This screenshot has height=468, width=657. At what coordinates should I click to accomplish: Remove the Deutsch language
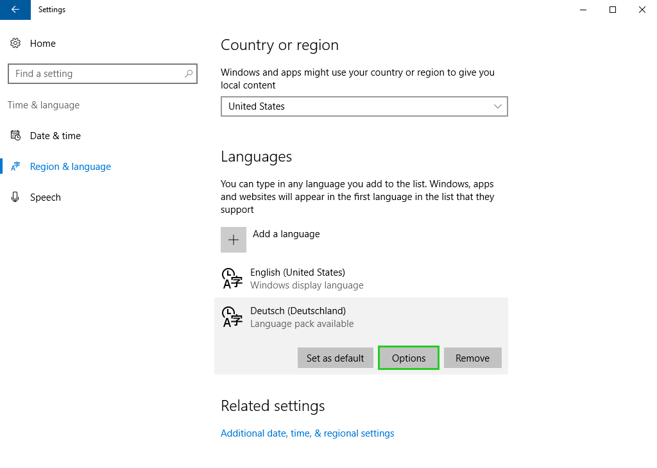click(x=472, y=358)
